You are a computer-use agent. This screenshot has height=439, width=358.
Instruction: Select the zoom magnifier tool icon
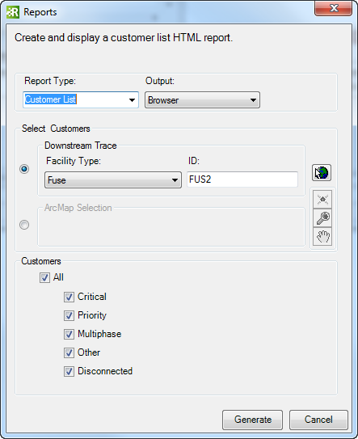(x=322, y=218)
